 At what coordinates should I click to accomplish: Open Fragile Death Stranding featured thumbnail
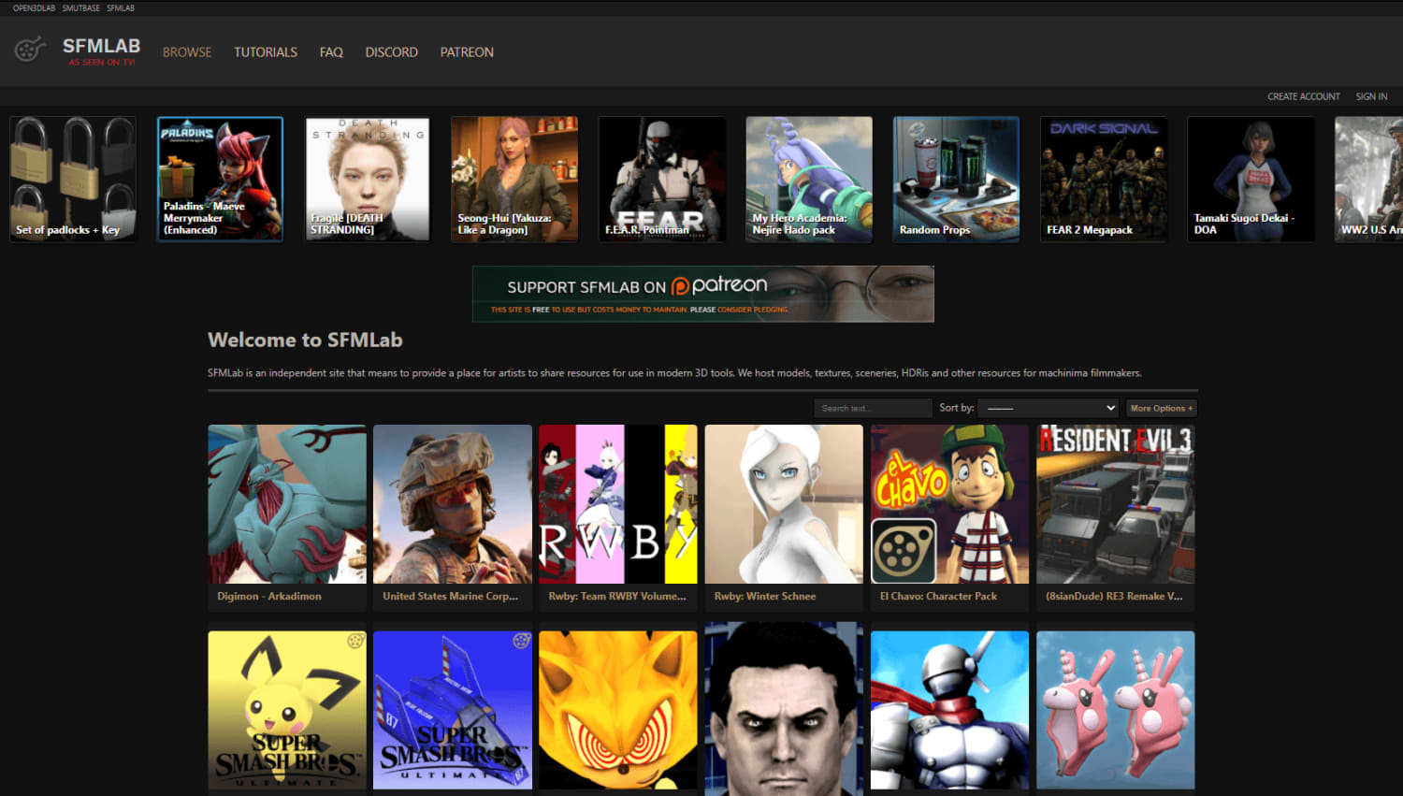[368, 180]
